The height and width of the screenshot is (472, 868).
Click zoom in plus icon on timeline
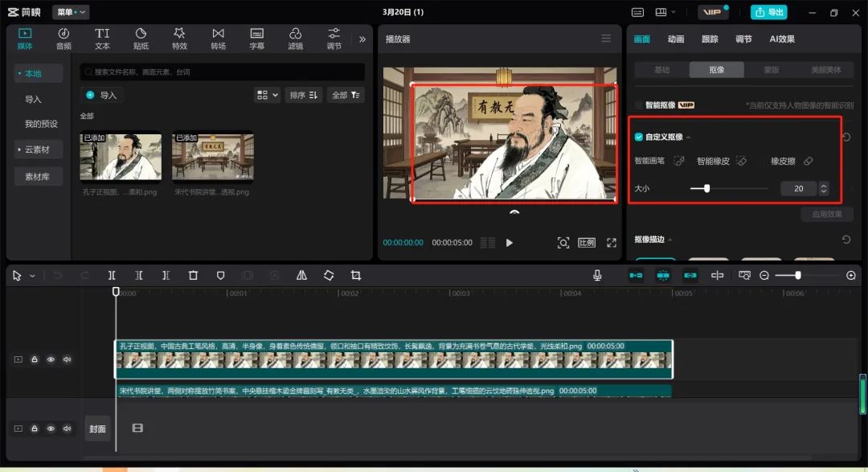851,275
